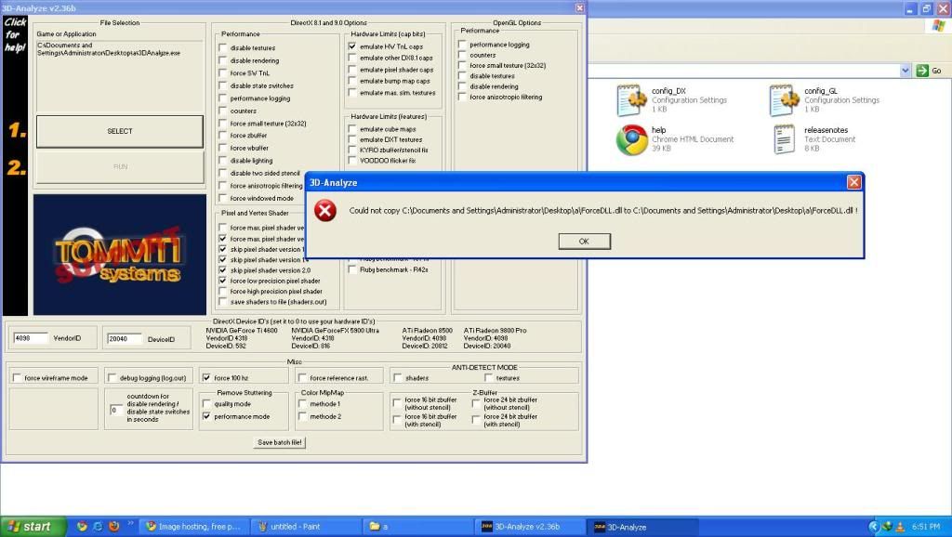This screenshot has height=537, width=952.
Task: Enable quality mode under Remove Stuttering
Action: pyautogui.click(x=206, y=403)
